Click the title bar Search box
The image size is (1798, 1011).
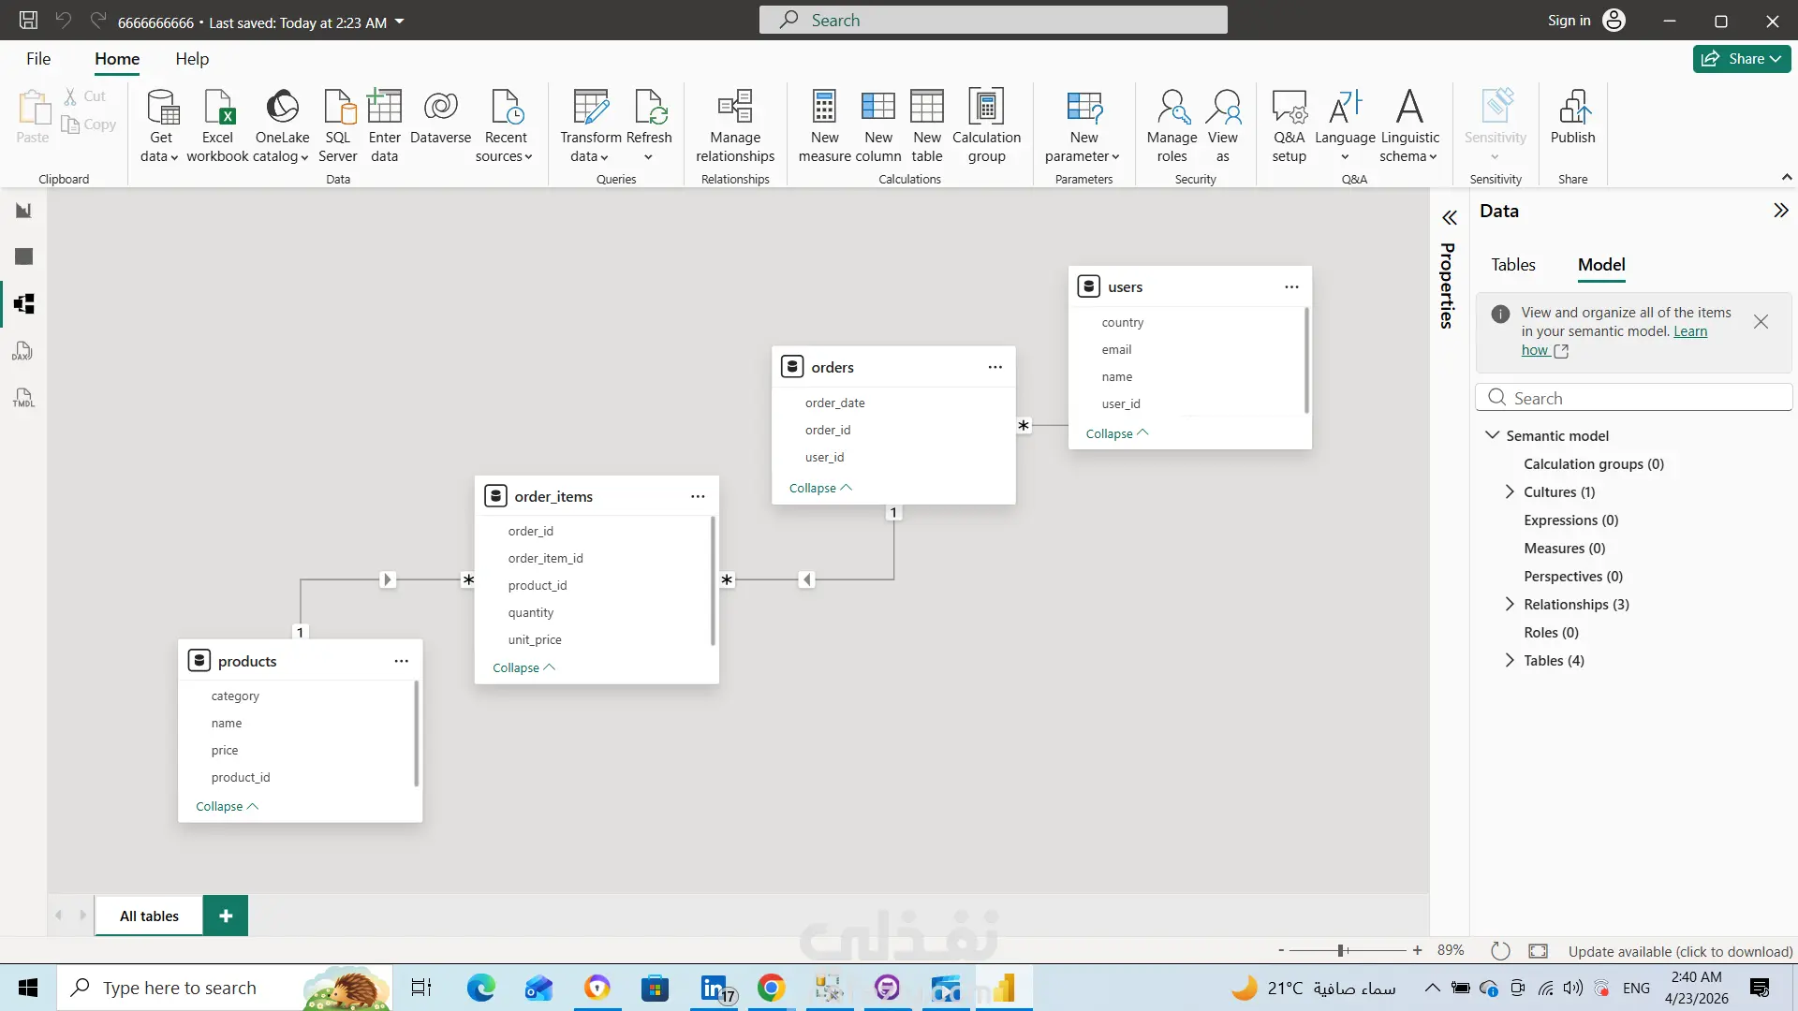coord(993,20)
